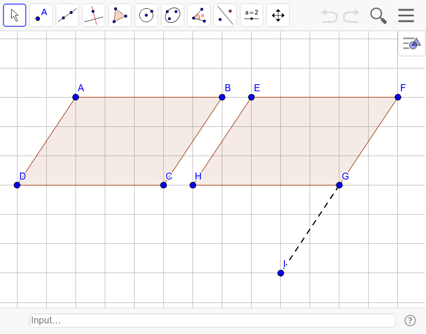Select point D on the canvas
Image resolution: width=426 pixels, height=334 pixels.
(17, 185)
